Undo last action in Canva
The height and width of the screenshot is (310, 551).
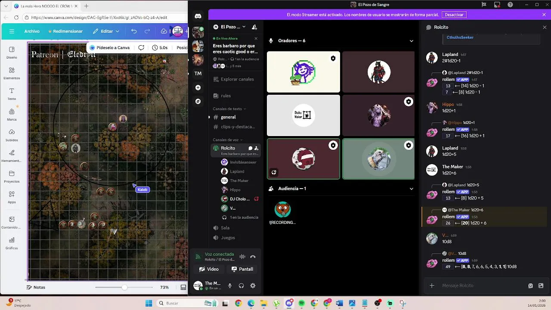(x=134, y=31)
